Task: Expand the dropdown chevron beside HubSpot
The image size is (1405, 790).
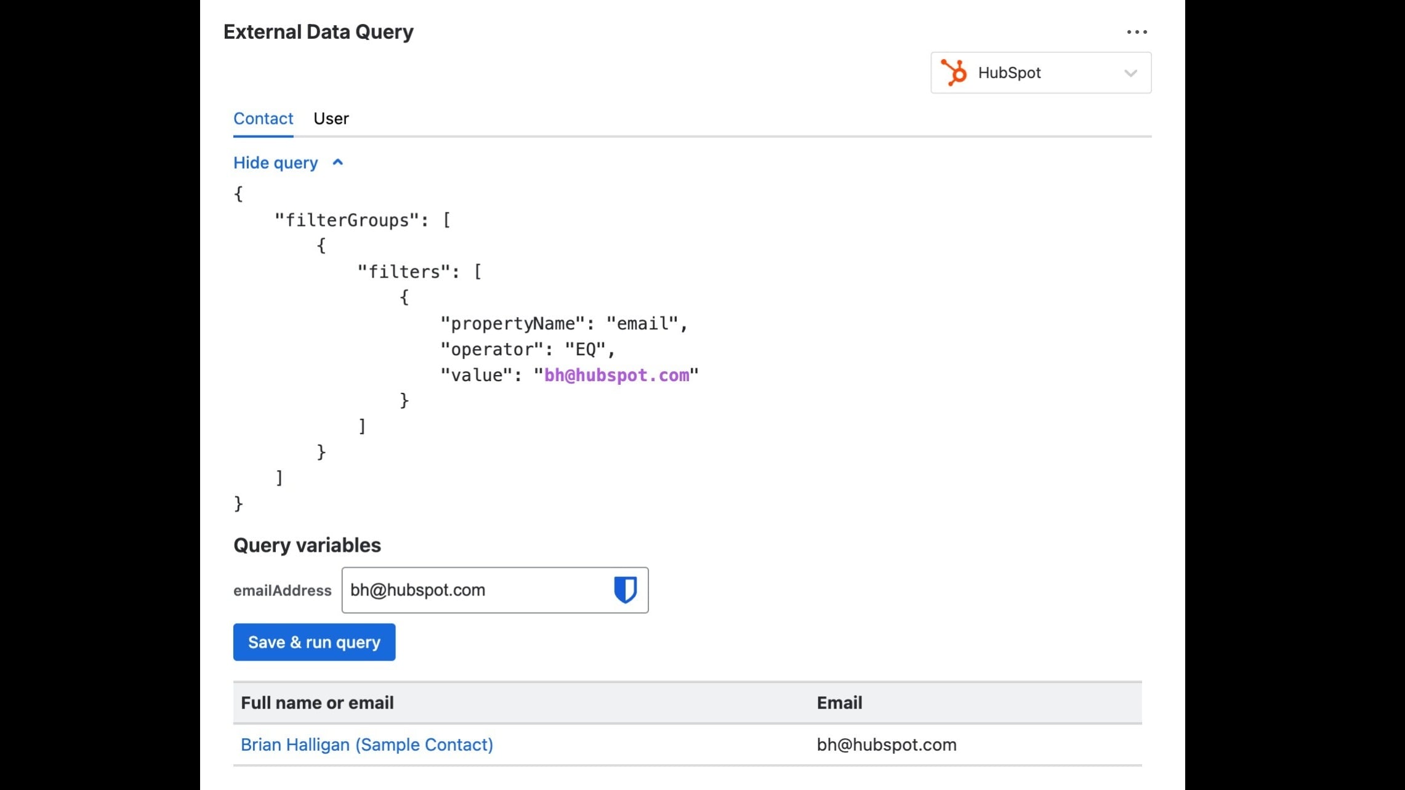Action: point(1130,73)
